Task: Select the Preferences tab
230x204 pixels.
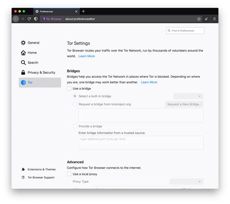Action: (57, 12)
